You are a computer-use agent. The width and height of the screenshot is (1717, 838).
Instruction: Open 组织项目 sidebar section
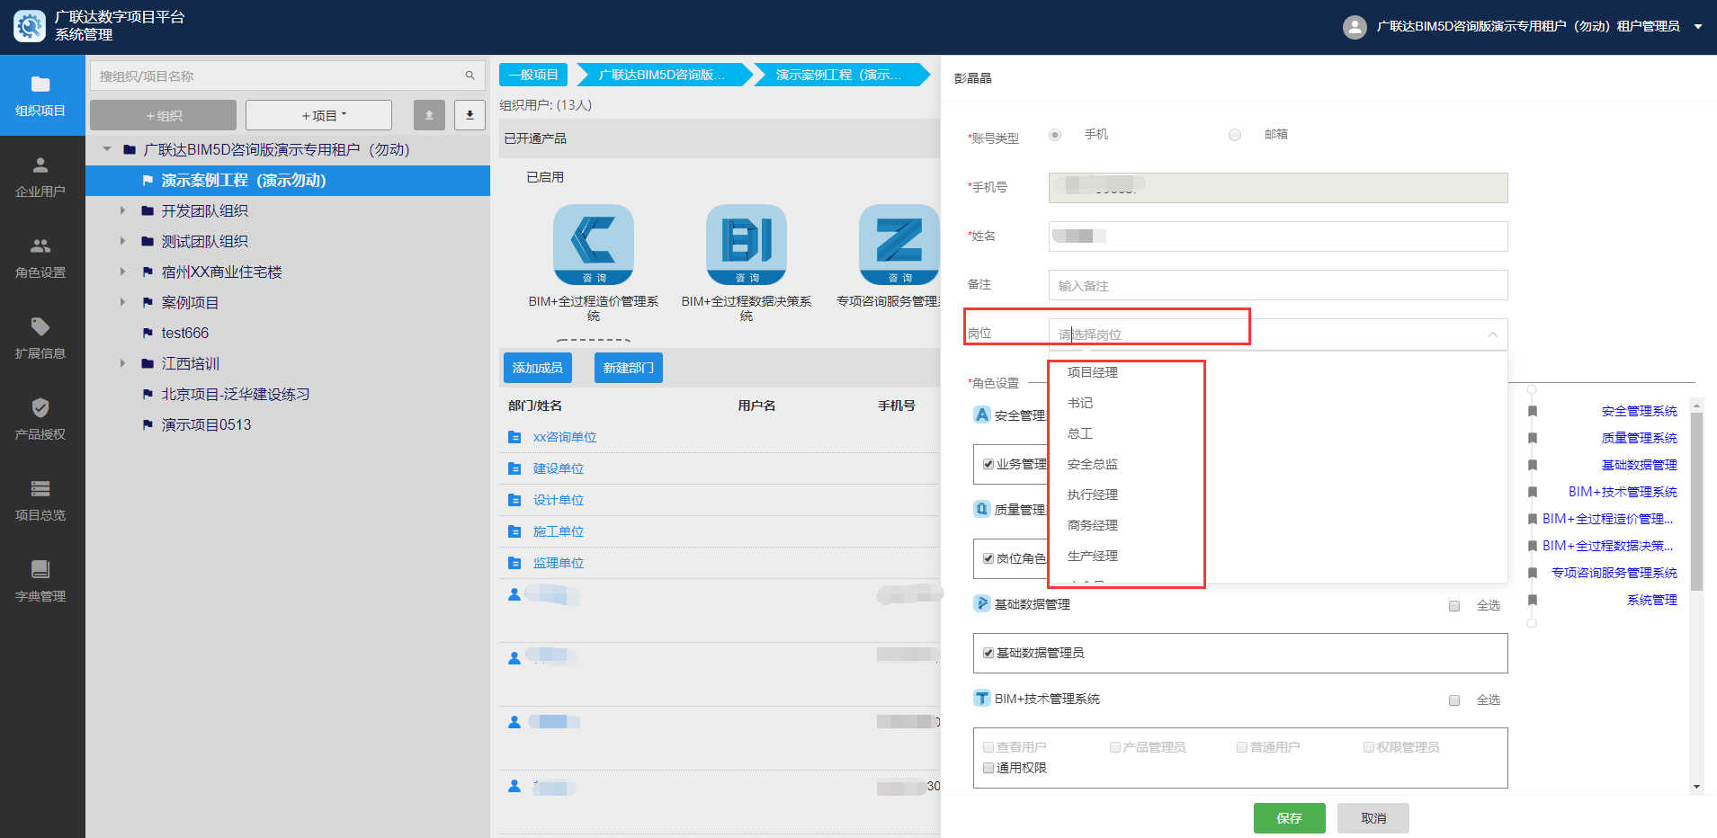[41, 95]
